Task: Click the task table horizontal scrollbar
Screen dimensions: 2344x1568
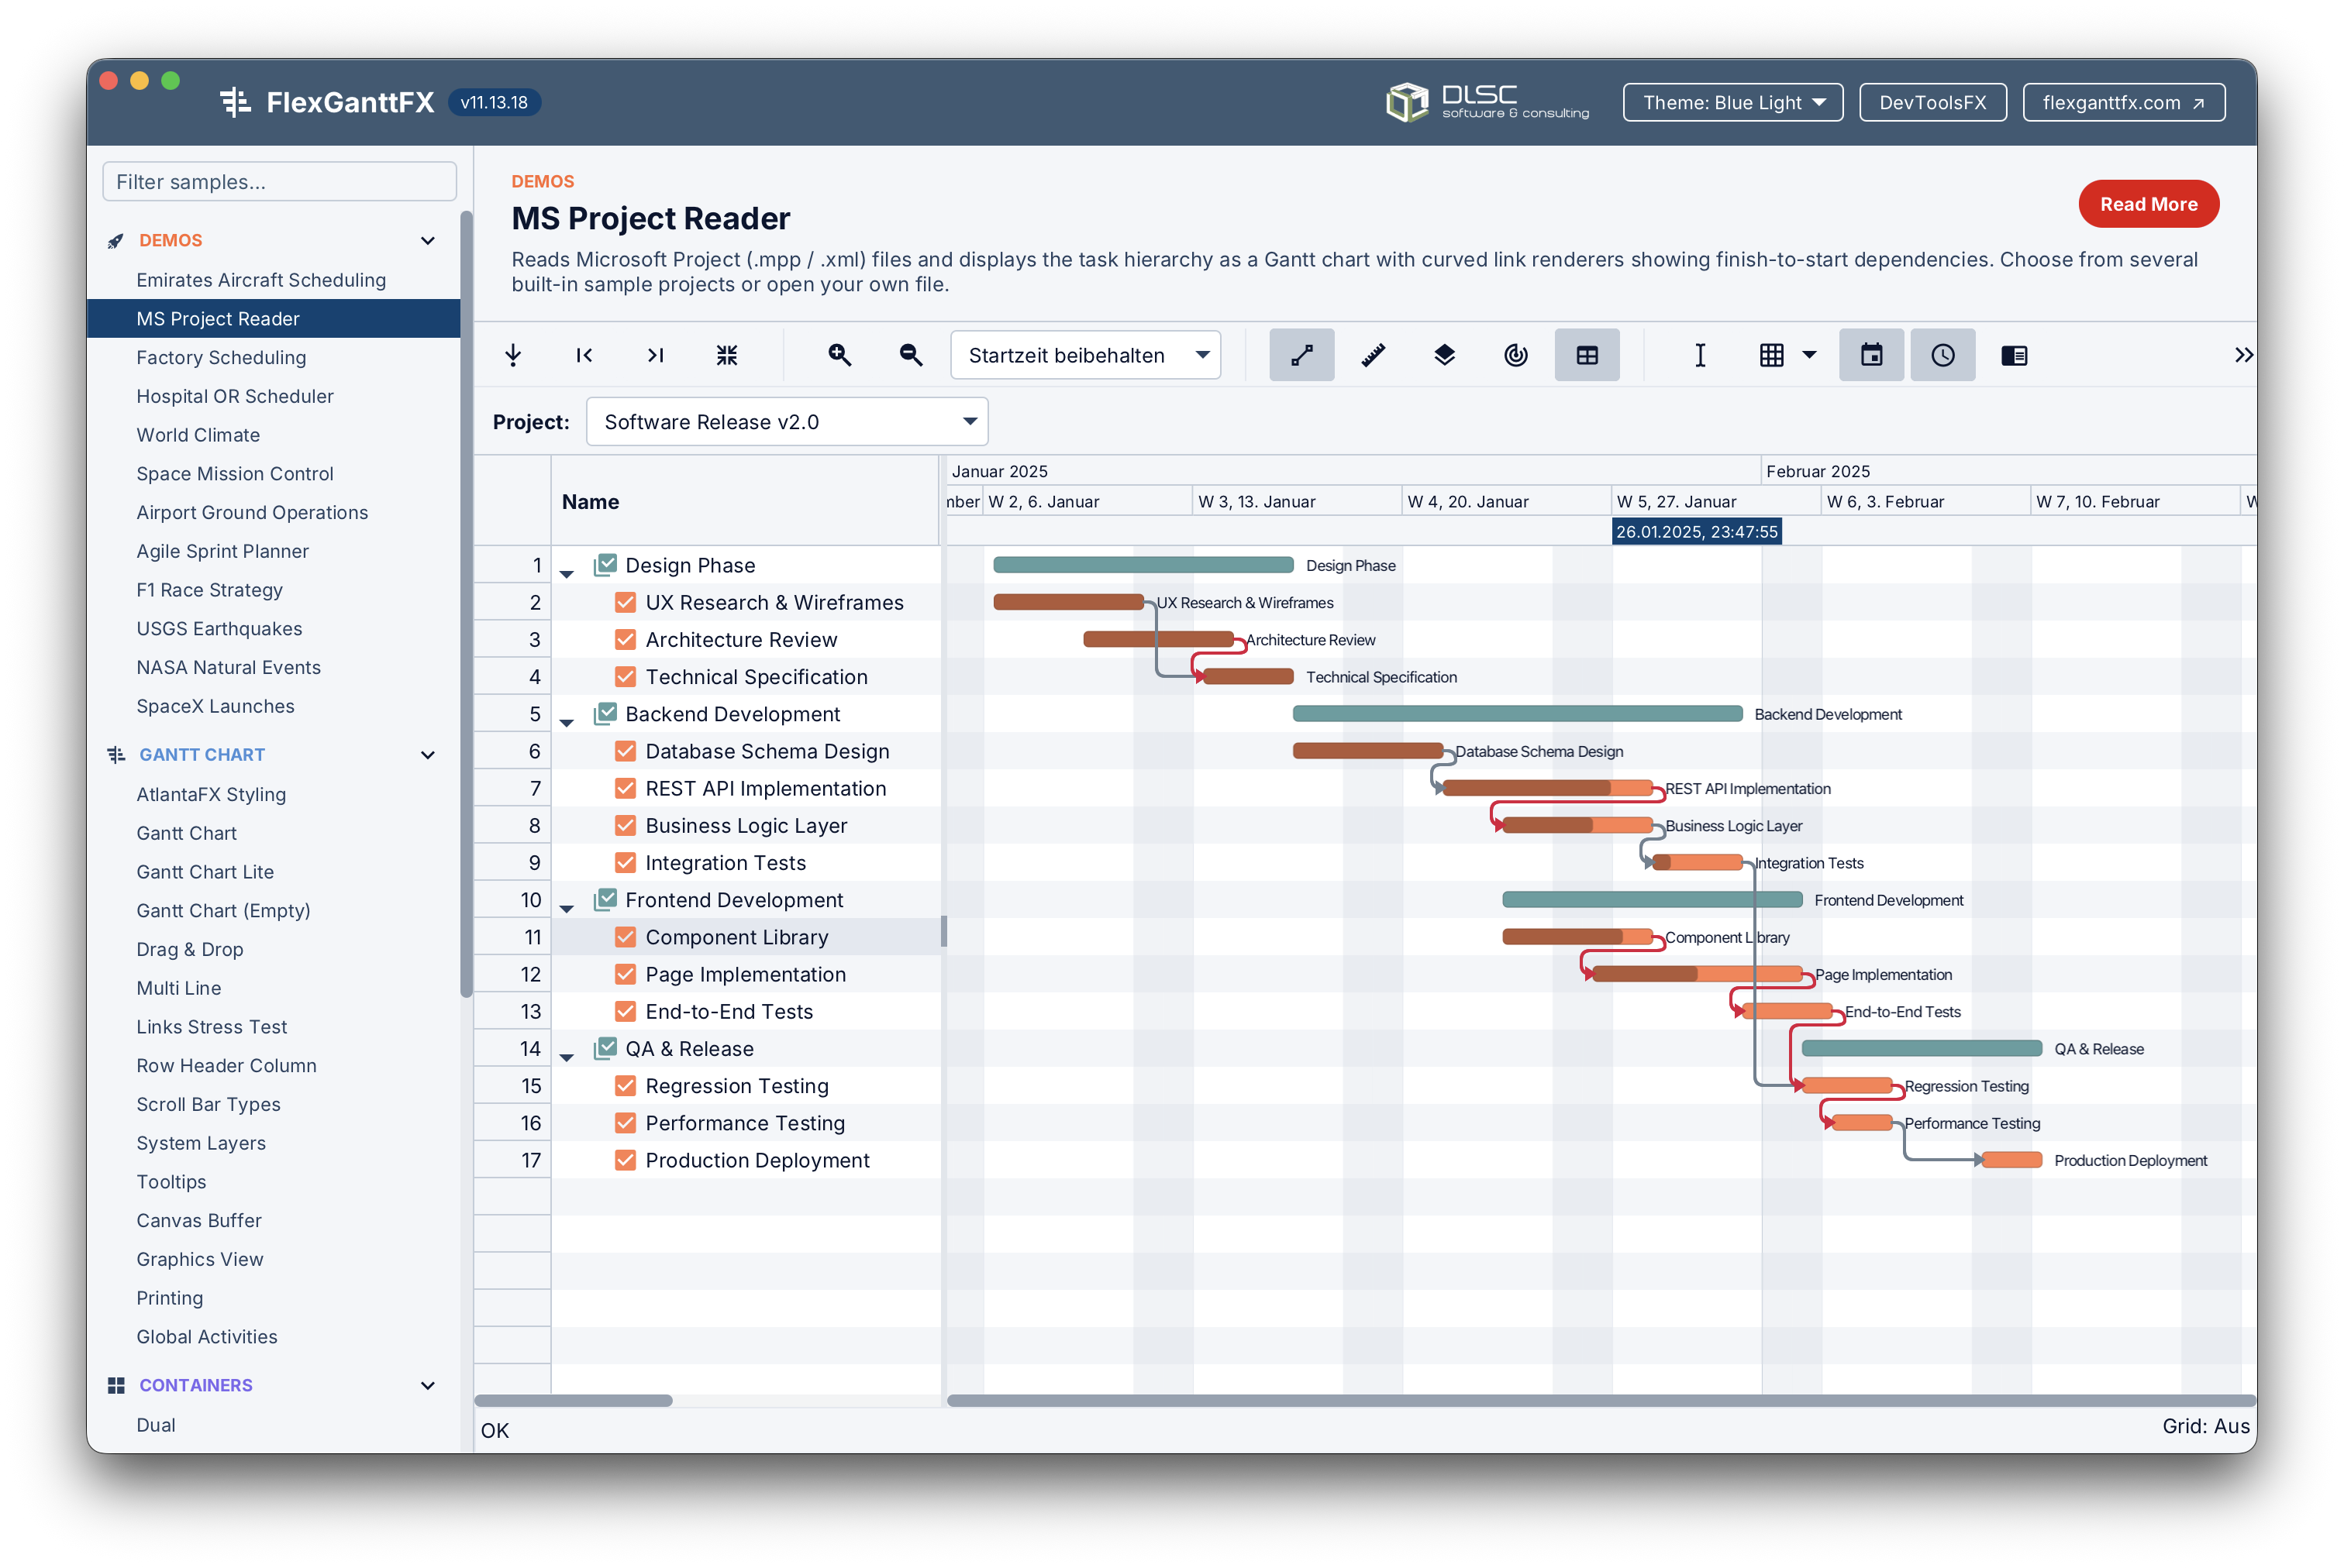Action: point(574,1400)
